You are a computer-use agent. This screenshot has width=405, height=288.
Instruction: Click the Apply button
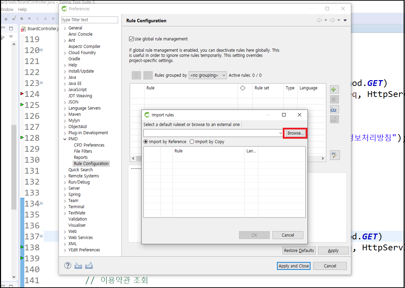[x=333, y=251]
